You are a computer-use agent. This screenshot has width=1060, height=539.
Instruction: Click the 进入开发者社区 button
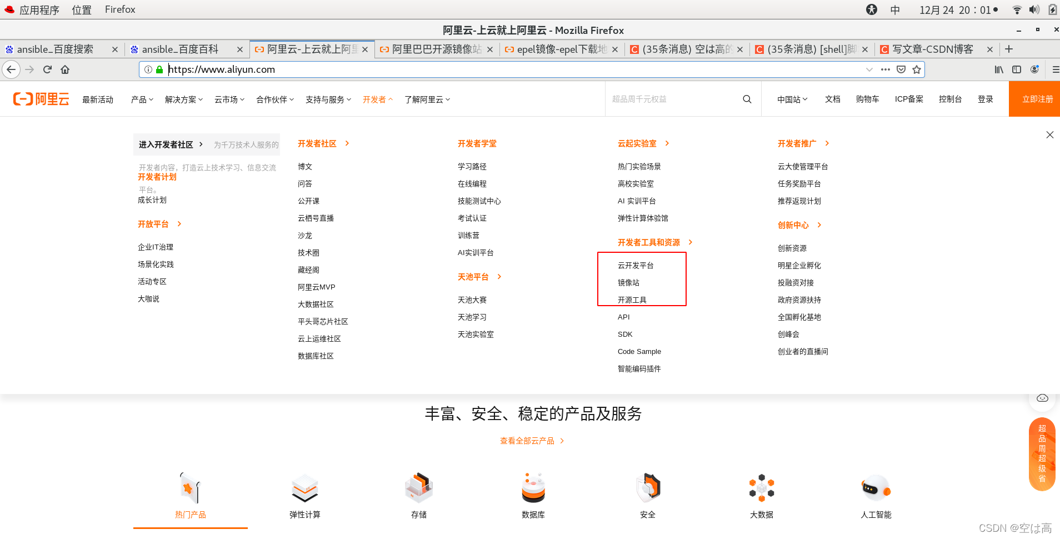coord(171,144)
